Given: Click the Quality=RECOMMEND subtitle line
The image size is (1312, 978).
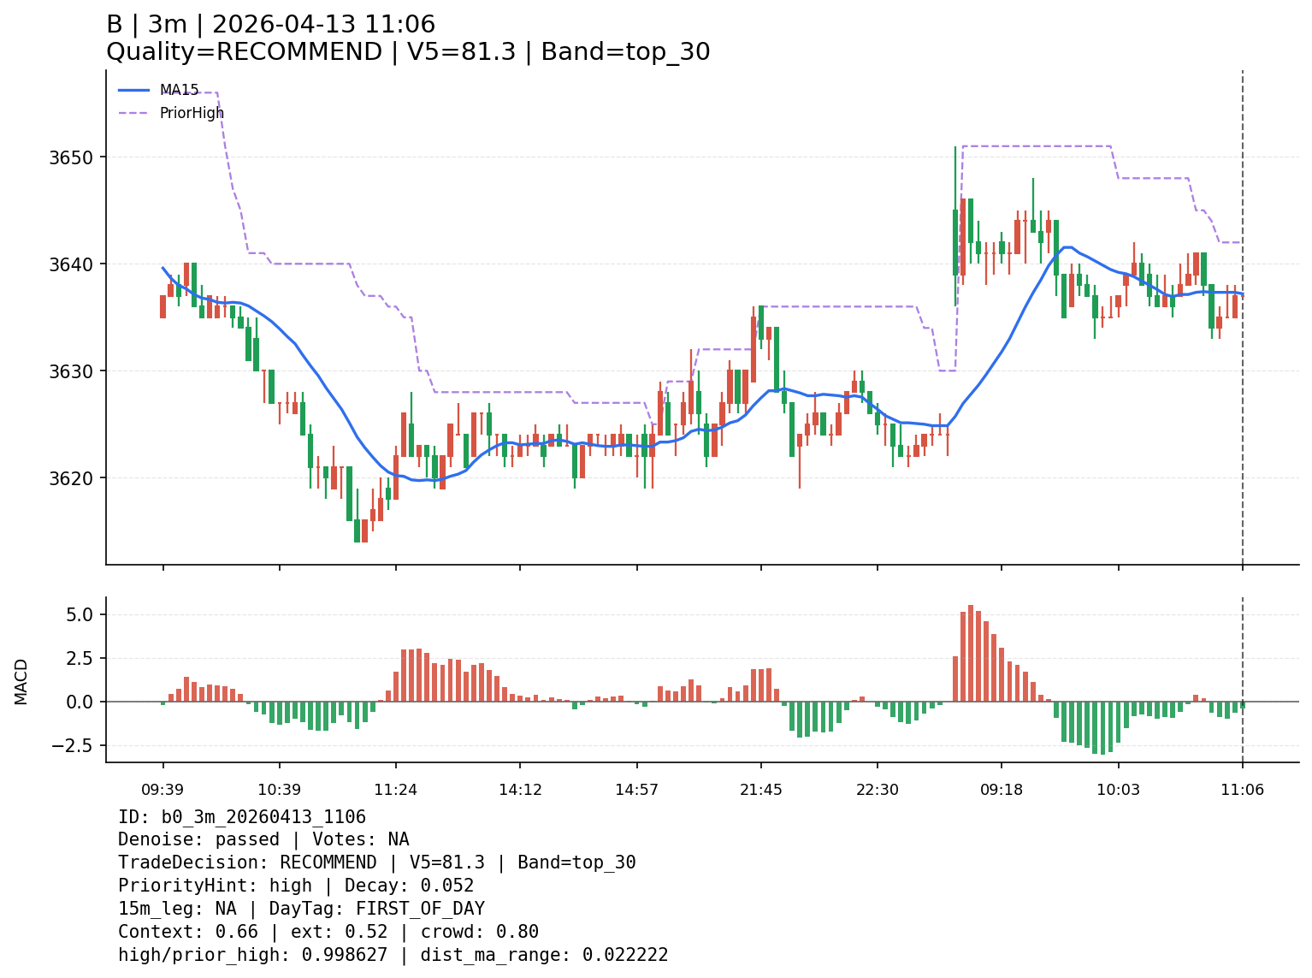Looking at the screenshot, I should click(x=408, y=52).
